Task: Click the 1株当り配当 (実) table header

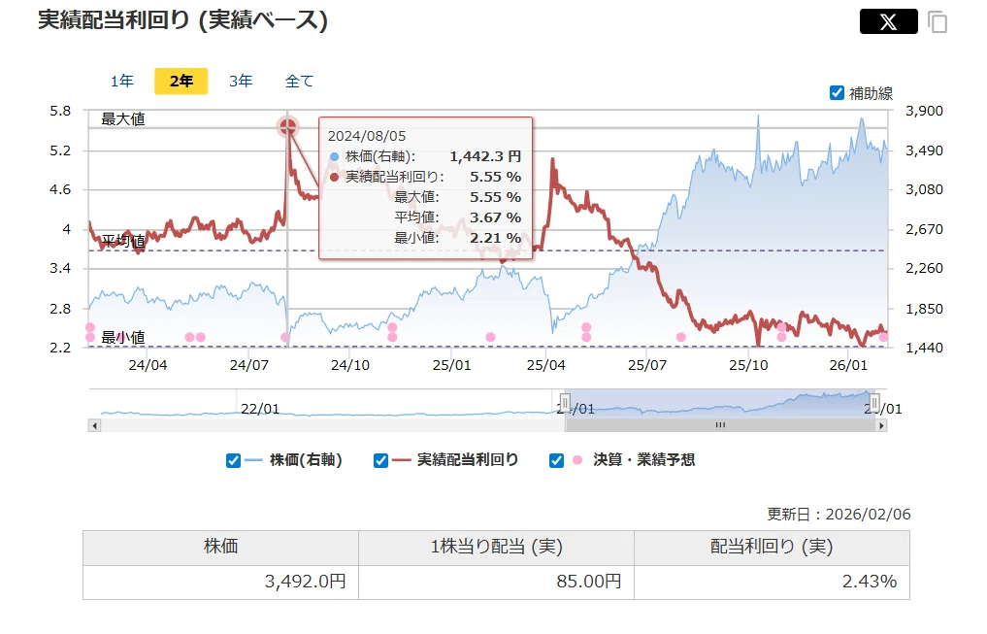Action: click(x=496, y=548)
